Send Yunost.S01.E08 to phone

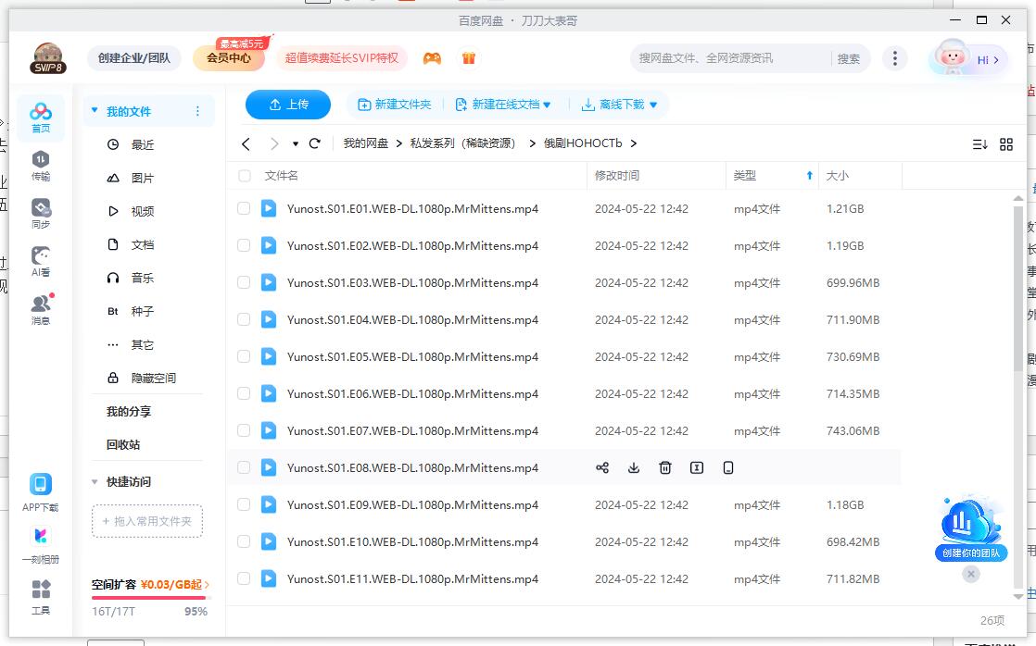pyautogui.click(x=728, y=467)
